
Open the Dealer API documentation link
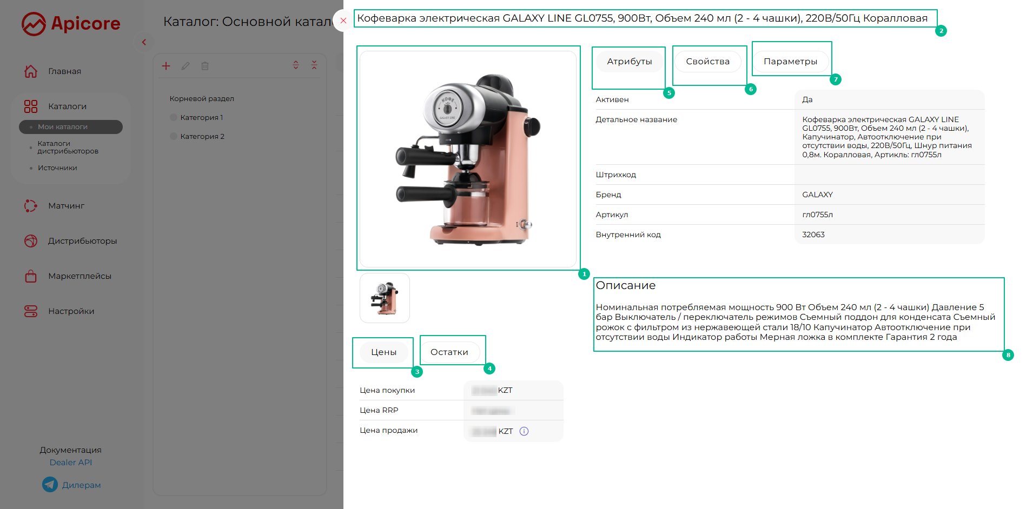71,463
